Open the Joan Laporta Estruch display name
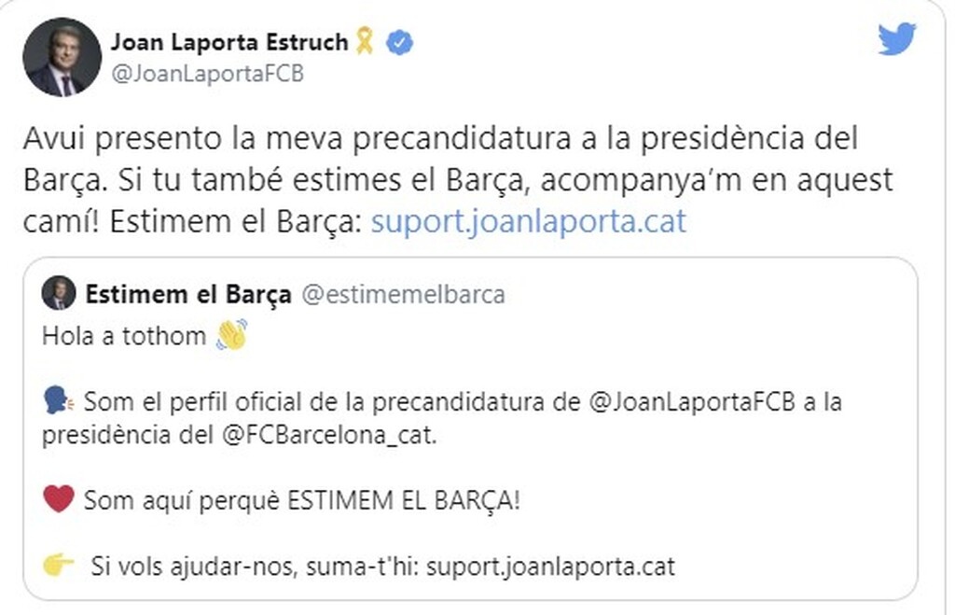 (229, 42)
